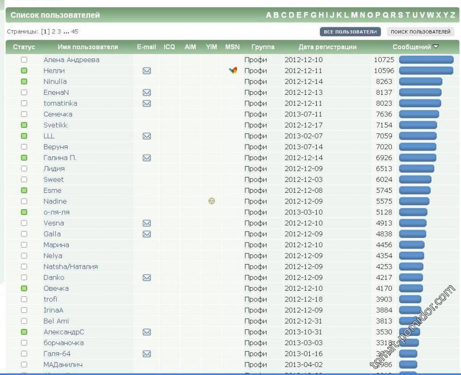The image size is (461, 375).
Task: Open ПОИСК ПОЛЬЗОВАТЕЛЕЙ search button
Action: coord(420,32)
